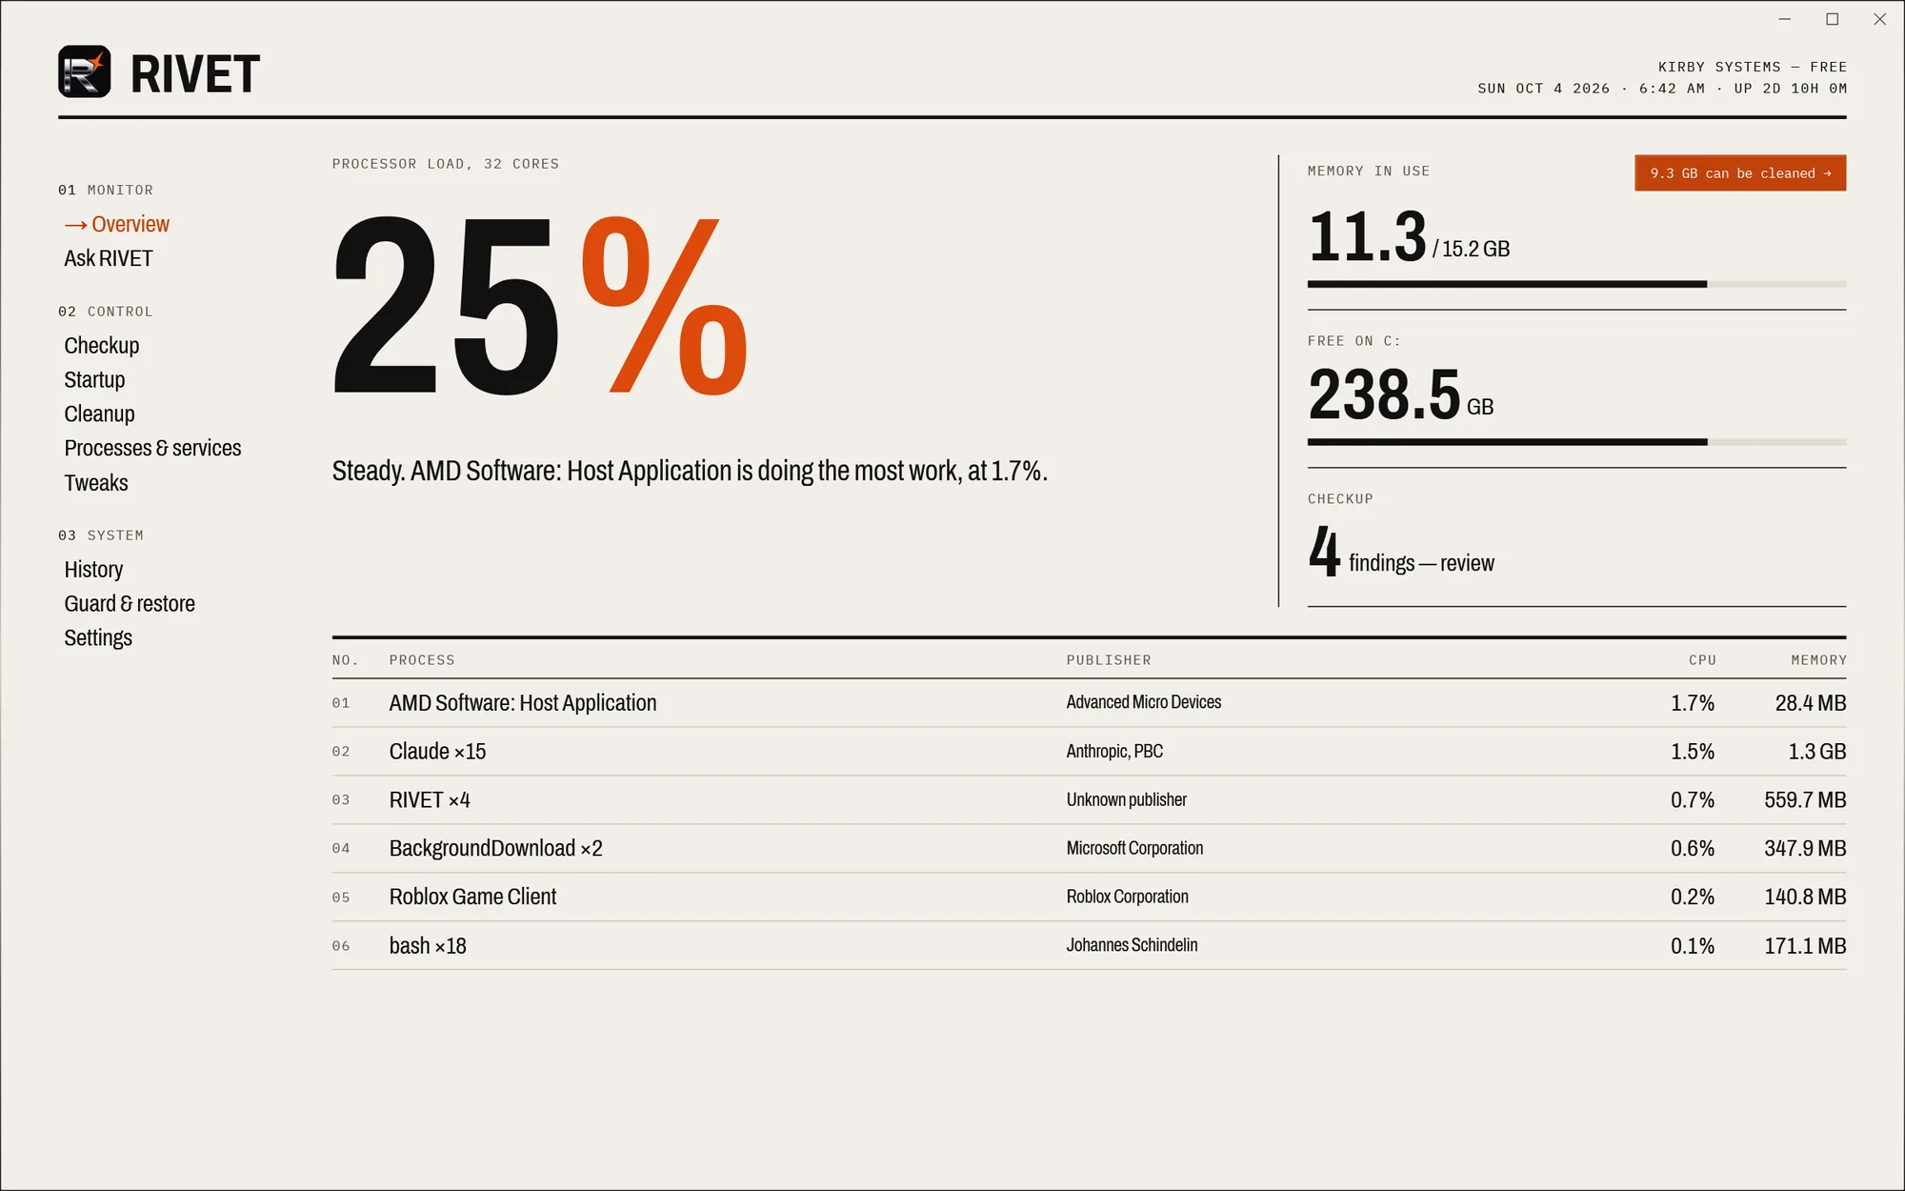Open the Overview page
The height and width of the screenshot is (1191, 1905).
117,224
